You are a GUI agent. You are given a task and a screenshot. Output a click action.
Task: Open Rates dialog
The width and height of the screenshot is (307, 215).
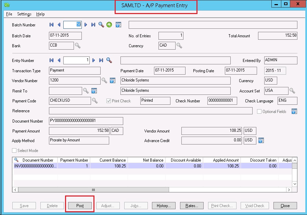click(192, 206)
